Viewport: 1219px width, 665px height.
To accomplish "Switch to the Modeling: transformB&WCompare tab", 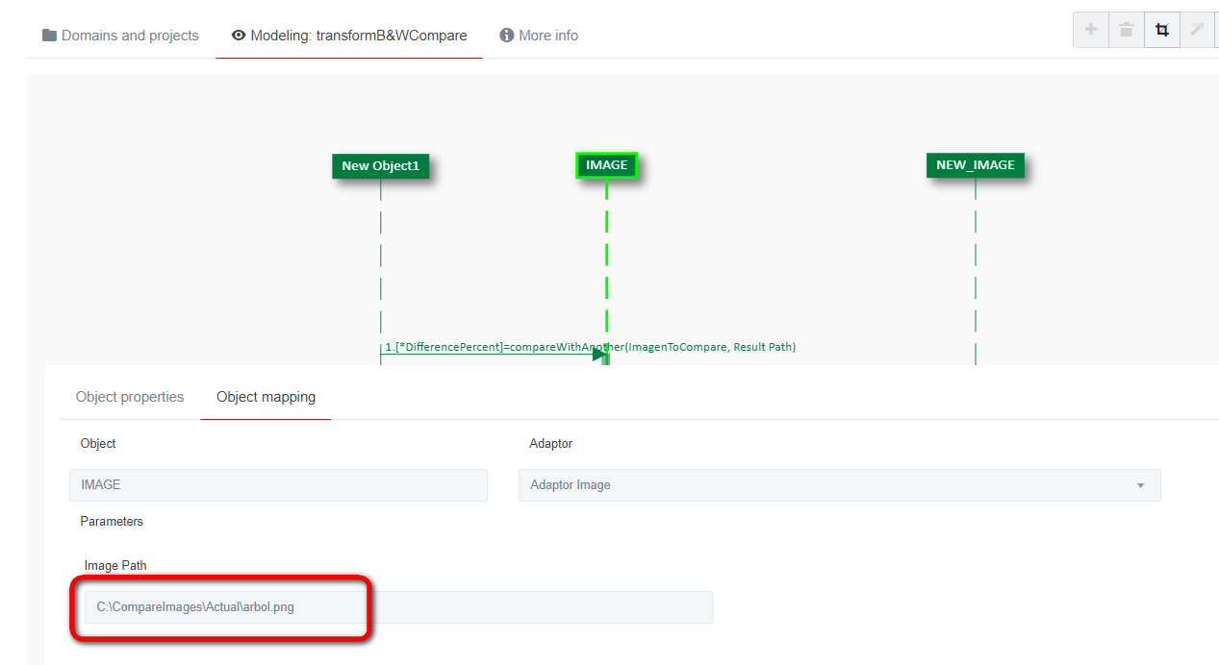I will tap(348, 36).
